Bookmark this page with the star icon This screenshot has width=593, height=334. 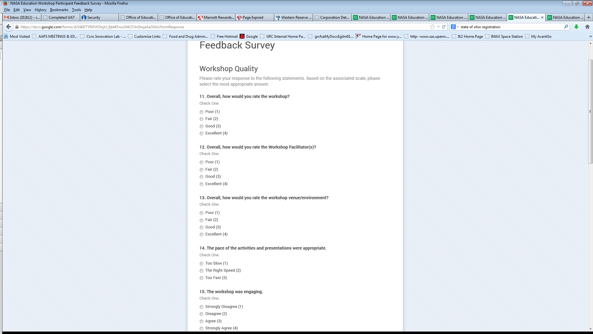[x=432, y=27]
